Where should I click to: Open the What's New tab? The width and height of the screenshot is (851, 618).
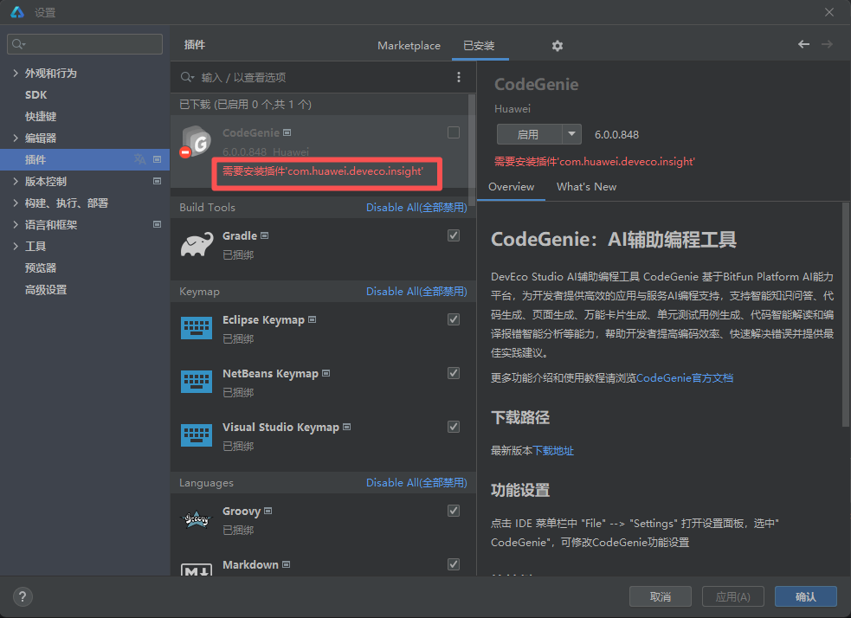tap(586, 187)
